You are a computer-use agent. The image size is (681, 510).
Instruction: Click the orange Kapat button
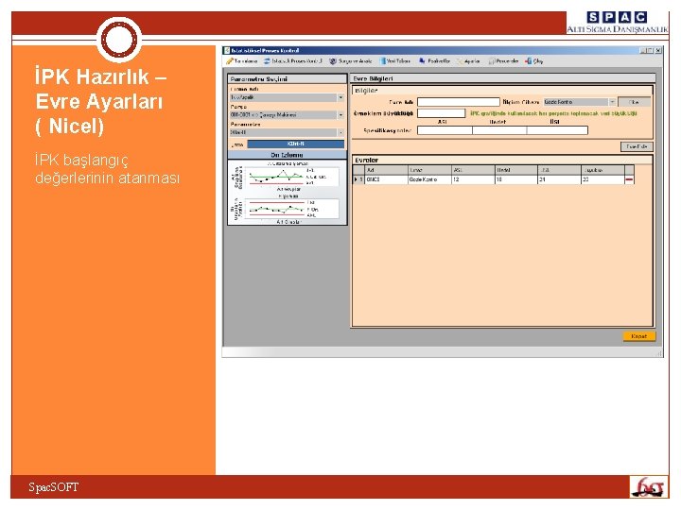[x=638, y=336]
